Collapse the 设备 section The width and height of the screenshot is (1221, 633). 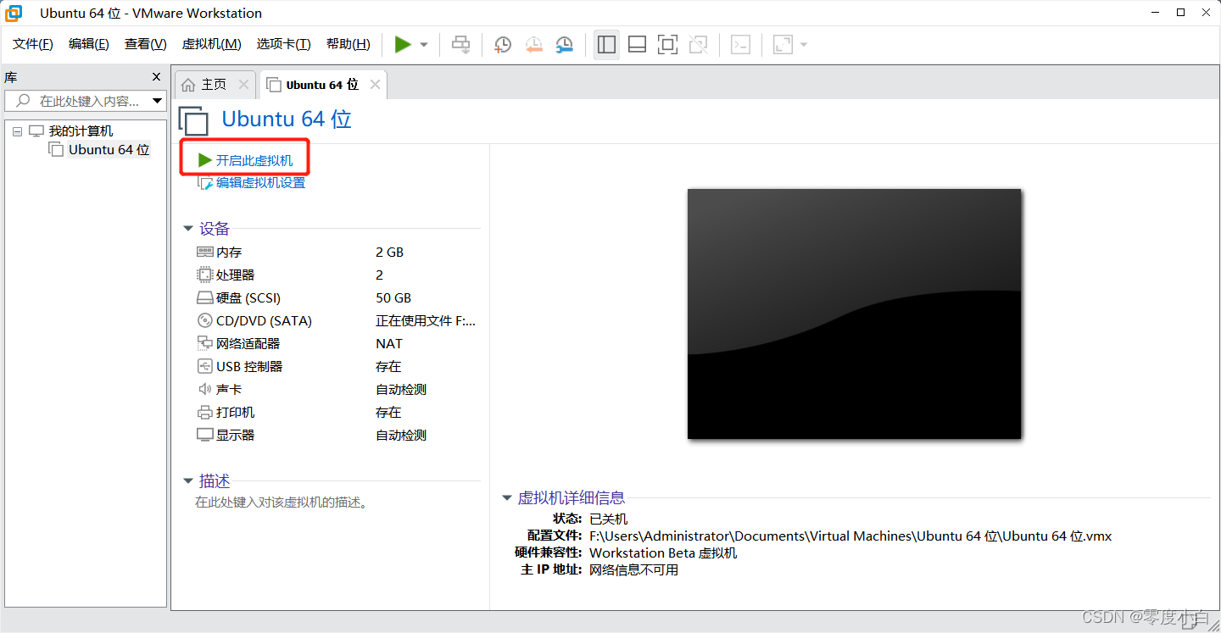coord(188,229)
